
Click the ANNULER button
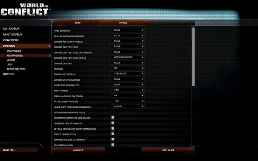point(78,150)
